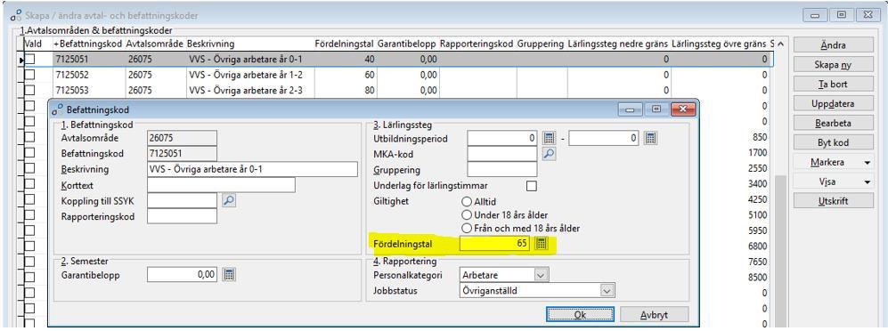Click Fördelningstal input showing 65
The image size is (888, 331).
tap(494, 244)
